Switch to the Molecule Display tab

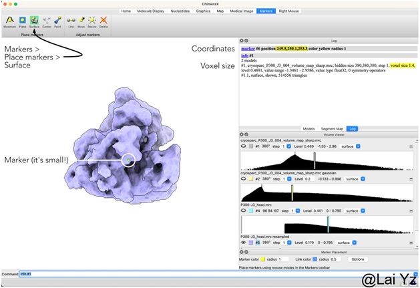point(150,11)
